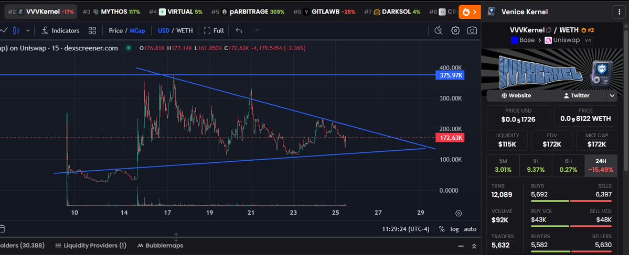Image resolution: width=629 pixels, height=255 pixels.
Task: Click the orange #2 trending rank badge
Action: [588, 30]
